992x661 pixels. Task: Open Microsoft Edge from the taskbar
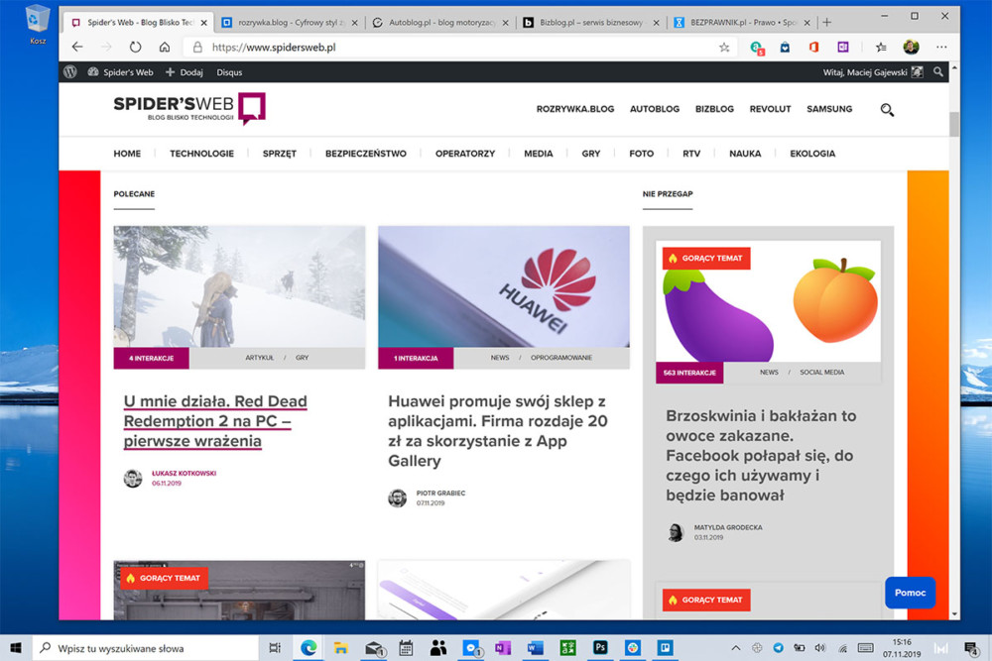coord(309,648)
